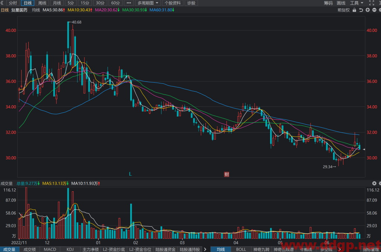Click the volume MA10:11.93万 label

point(86,184)
